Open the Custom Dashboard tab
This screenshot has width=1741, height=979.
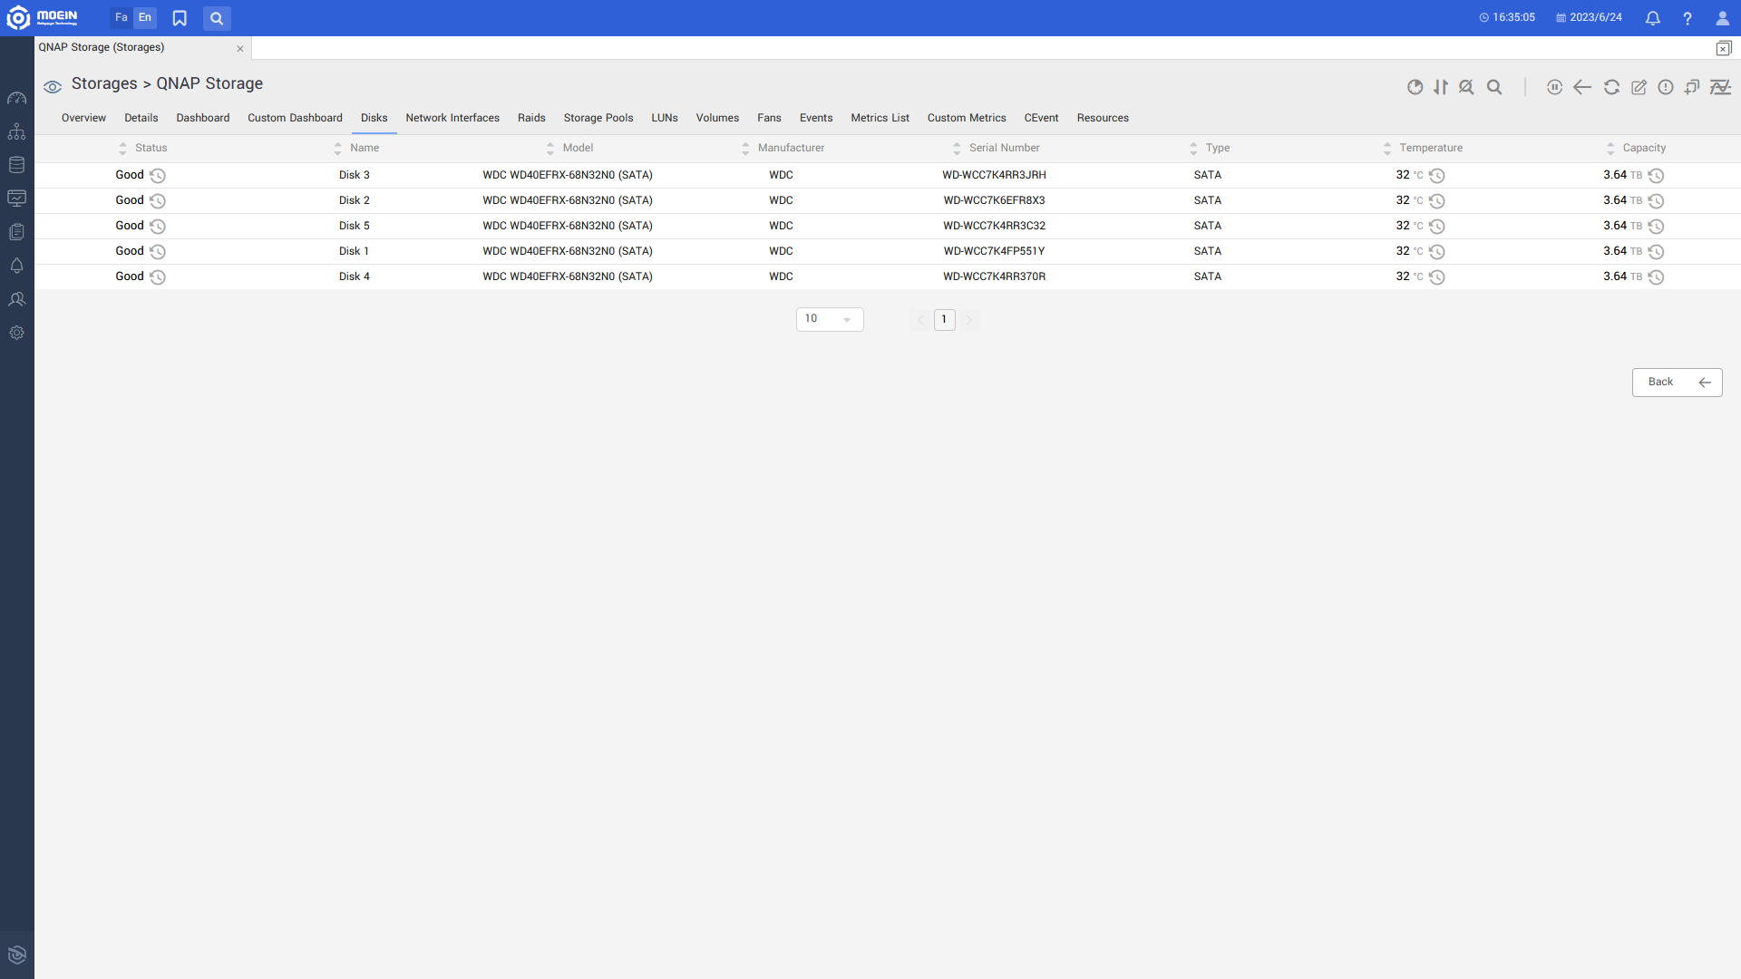[x=295, y=119]
